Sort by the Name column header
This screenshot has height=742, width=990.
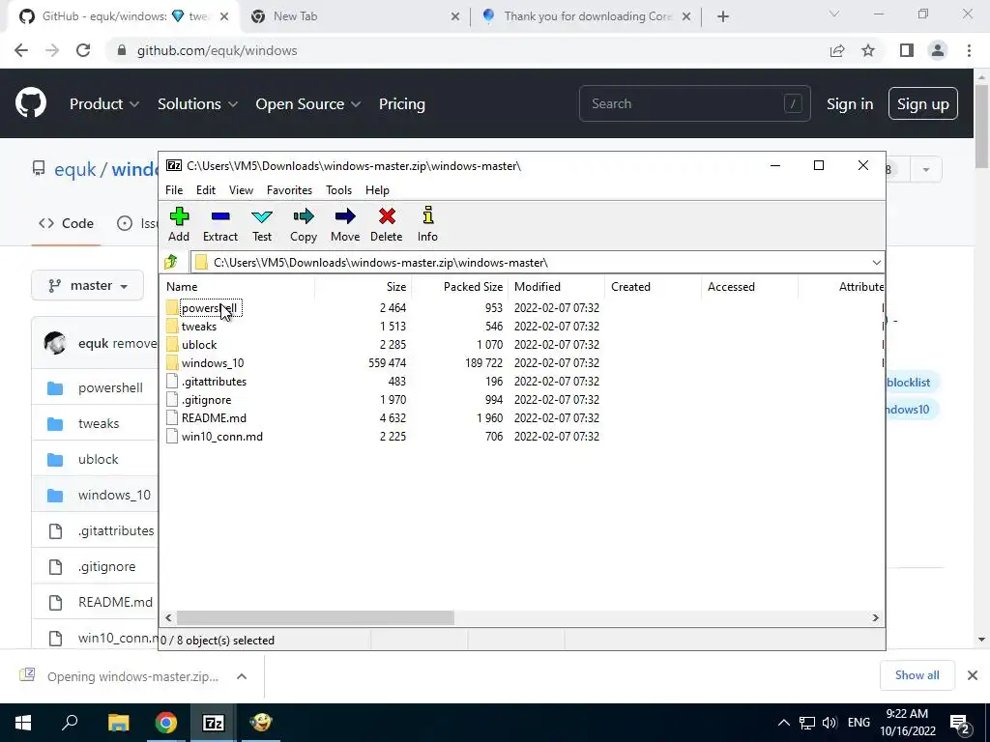click(240, 286)
